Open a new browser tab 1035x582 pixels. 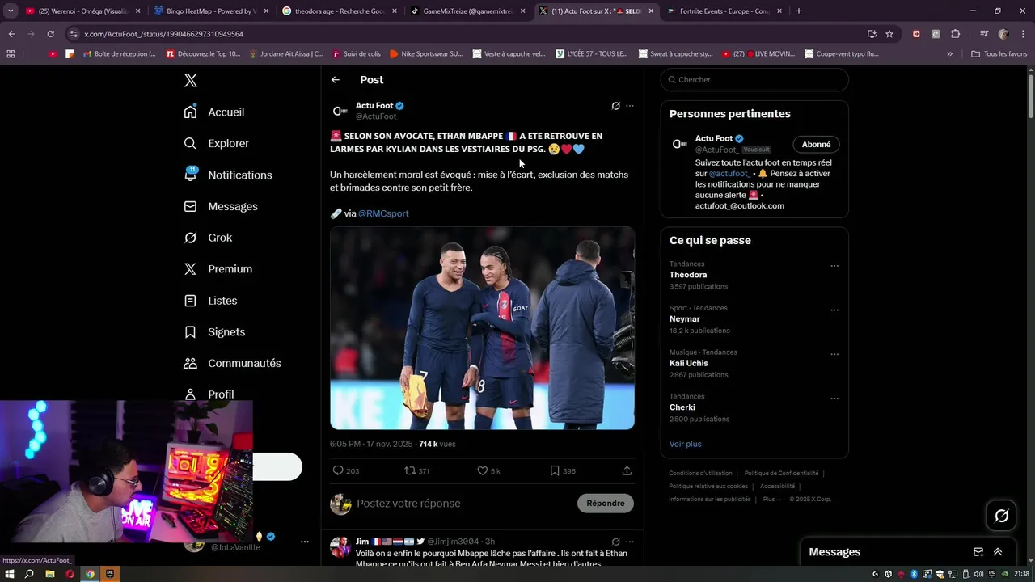[x=799, y=11]
